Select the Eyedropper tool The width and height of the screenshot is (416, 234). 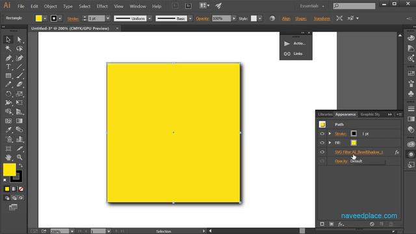click(x=8, y=130)
